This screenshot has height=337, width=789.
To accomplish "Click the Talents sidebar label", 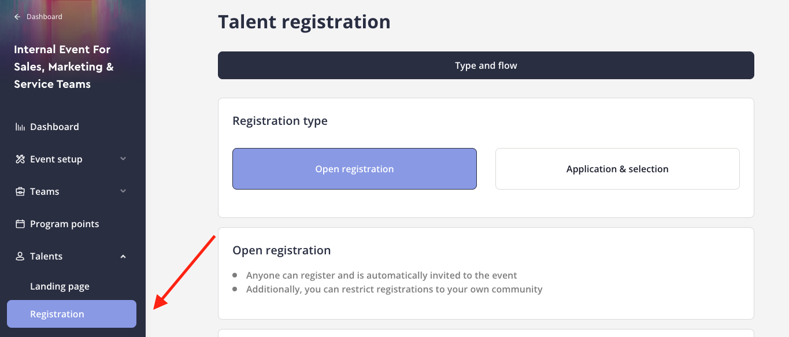I will pos(46,256).
